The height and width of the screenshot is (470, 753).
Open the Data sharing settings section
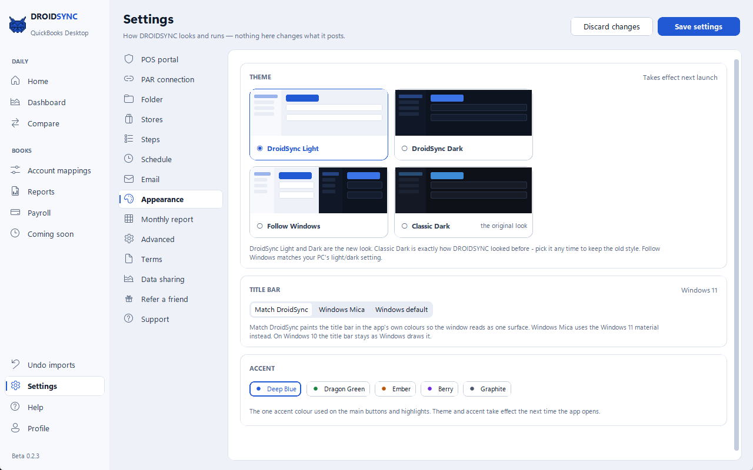tap(171, 279)
